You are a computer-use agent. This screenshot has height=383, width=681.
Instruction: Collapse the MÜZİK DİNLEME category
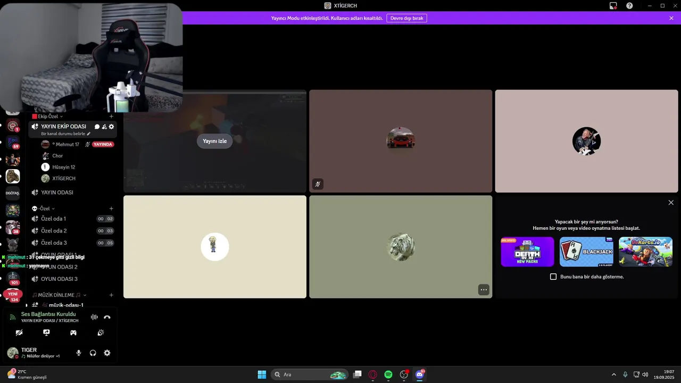(x=59, y=295)
